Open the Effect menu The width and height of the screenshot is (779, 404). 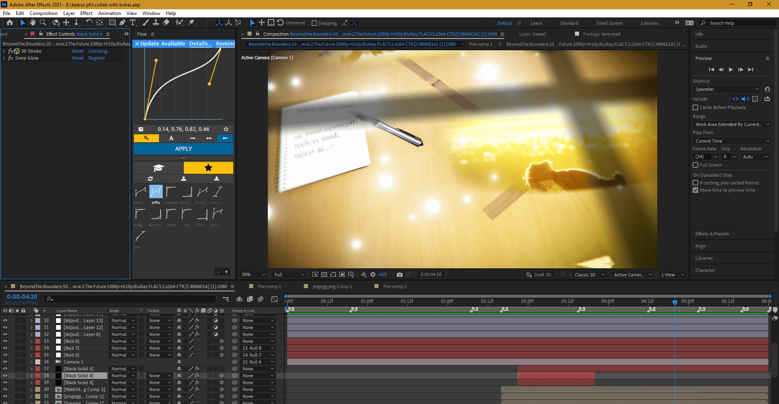click(x=86, y=13)
